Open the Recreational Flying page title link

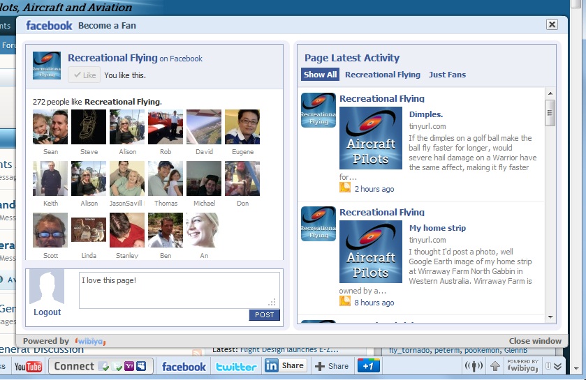click(112, 58)
